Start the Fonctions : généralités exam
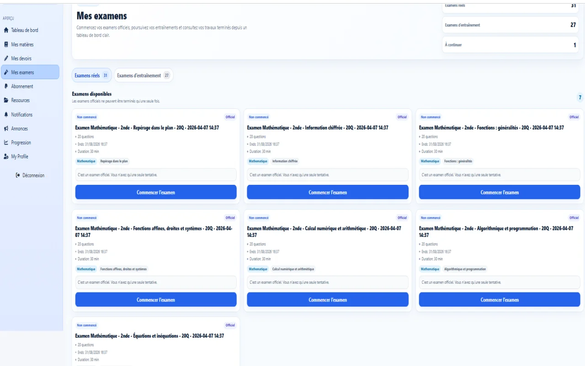The width and height of the screenshot is (585, 366). pos(500,192)
